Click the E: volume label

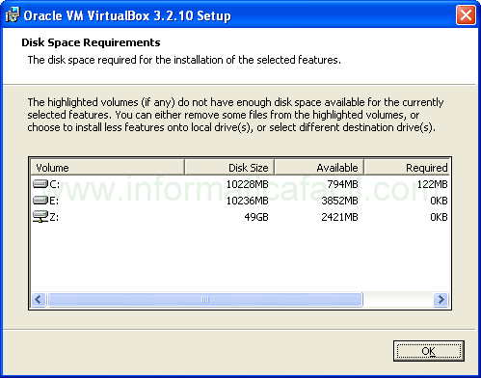click(x=54, y=201)
